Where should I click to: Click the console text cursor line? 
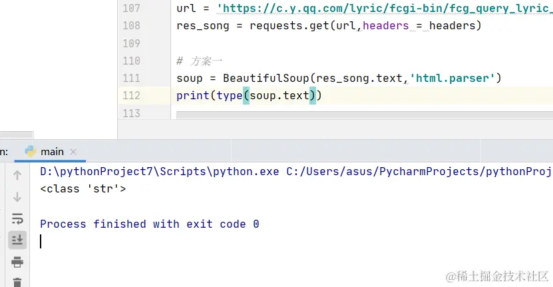[41, 242]
